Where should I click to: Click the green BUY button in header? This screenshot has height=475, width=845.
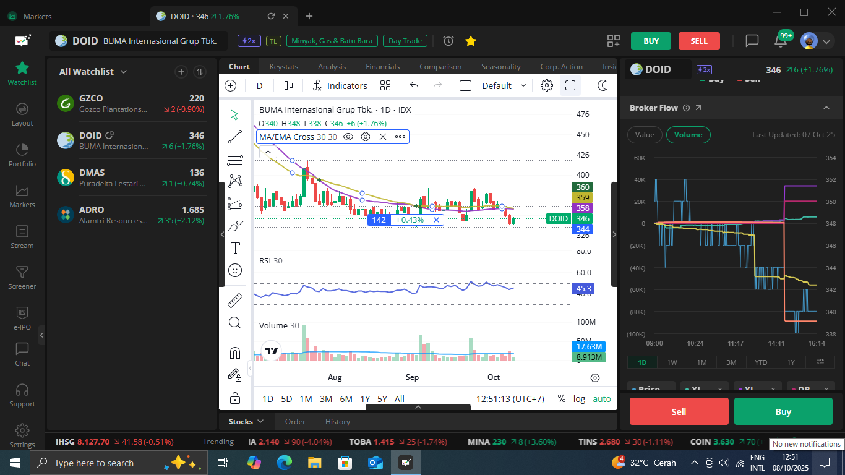651,41
